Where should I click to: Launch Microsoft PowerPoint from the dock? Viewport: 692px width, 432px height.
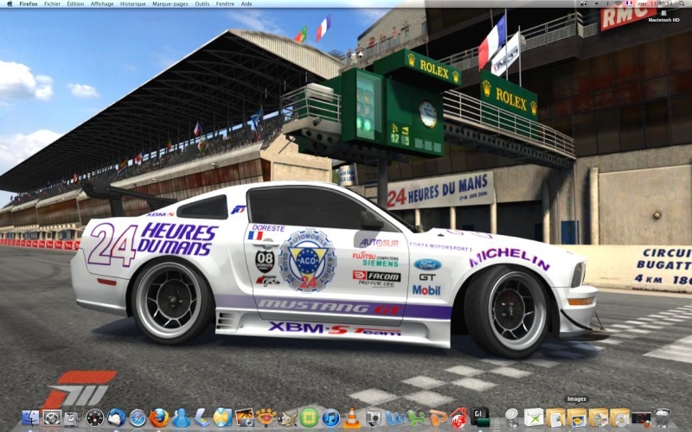(x=439, y=417)
